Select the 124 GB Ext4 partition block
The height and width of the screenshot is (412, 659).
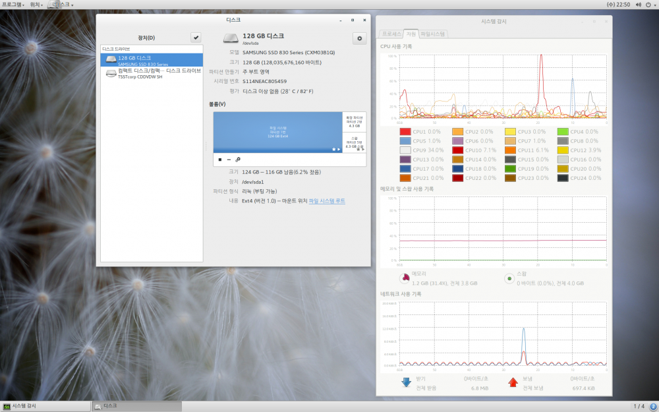click(x=277, y=132)
